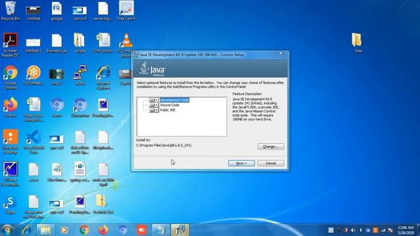Viewport: 420px width, 236px height.
Task: Select the Internet Explorer desktop shortcut
Action: tap(104, 77)
